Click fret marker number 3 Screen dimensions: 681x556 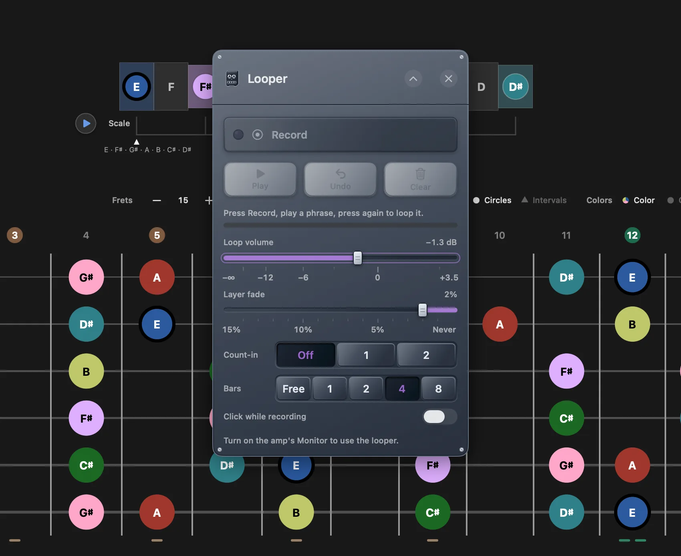coord(15,235)
